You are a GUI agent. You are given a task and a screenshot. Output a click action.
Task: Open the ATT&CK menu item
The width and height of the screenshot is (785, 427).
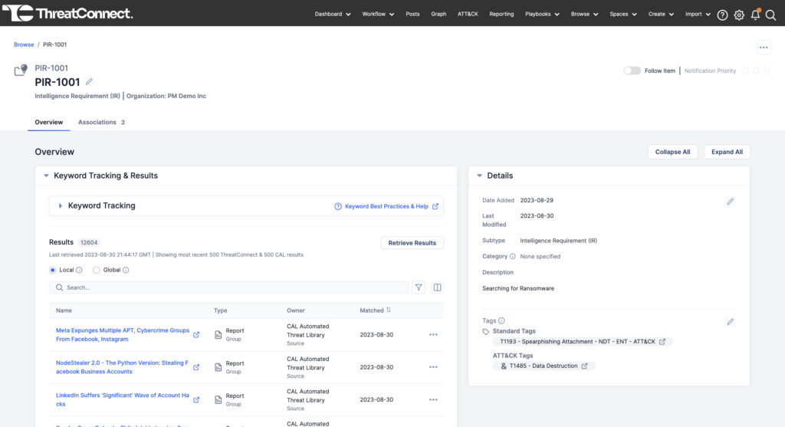point(468,14)
